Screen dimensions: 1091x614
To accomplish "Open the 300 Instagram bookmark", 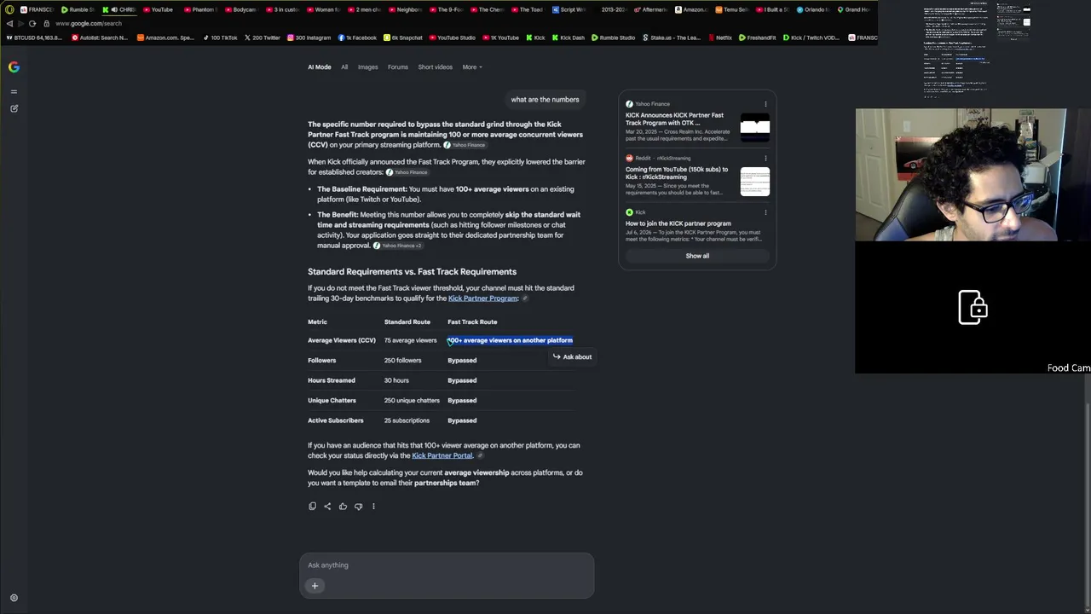I will (309, 38).
